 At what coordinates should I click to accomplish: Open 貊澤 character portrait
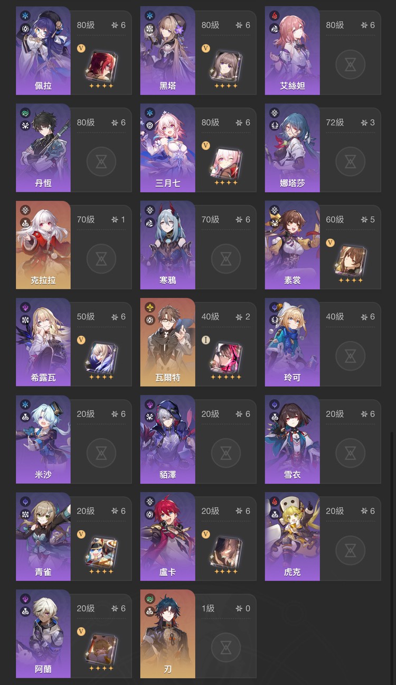pyautogui.click(x=168, y=439)
